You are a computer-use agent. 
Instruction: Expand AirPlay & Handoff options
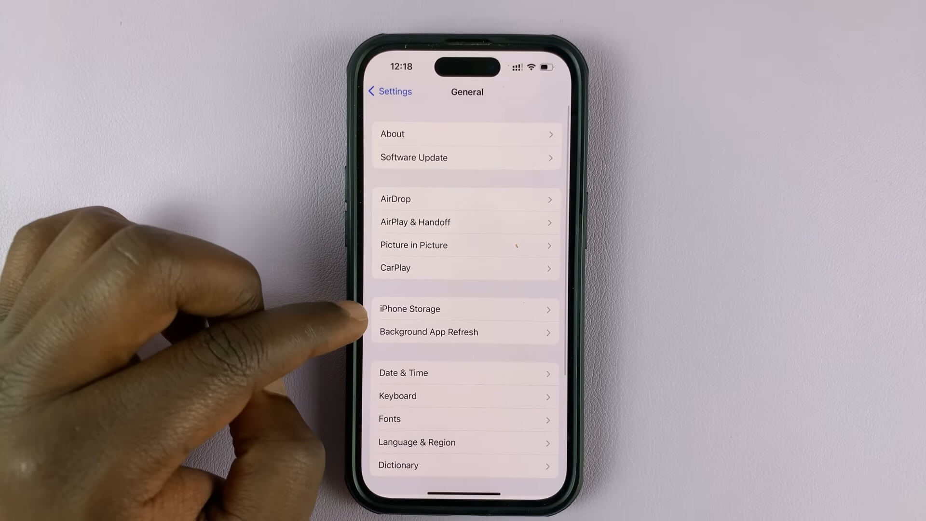click(x=467, y=221)
